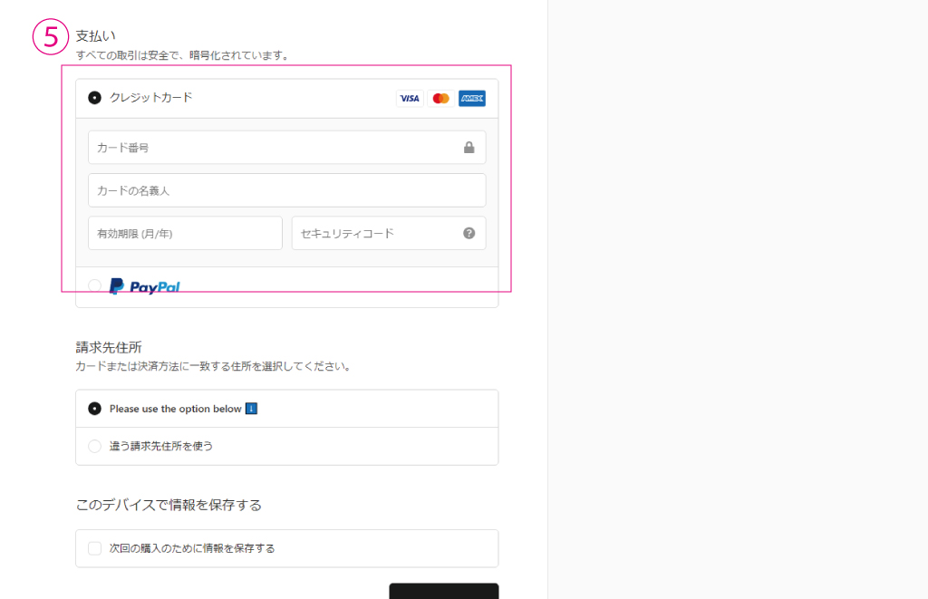Check 次回の購入のために情報を保存する checkbox
This screenshot has width=928, height=599.
coord(94,548)
